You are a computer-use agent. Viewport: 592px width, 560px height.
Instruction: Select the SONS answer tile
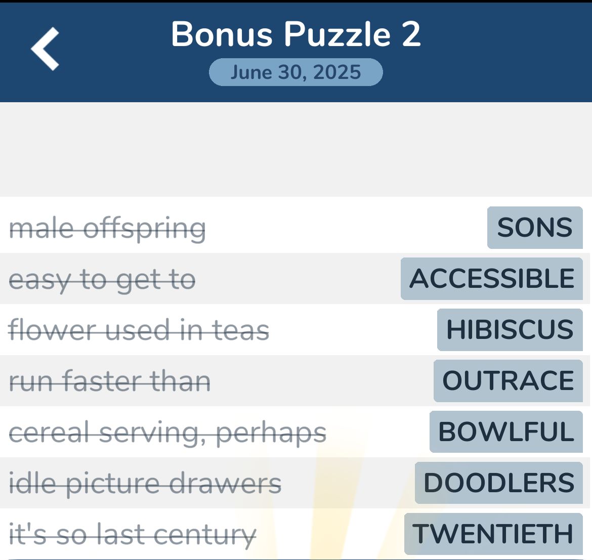pyautogui.click(x=534, y=228)
